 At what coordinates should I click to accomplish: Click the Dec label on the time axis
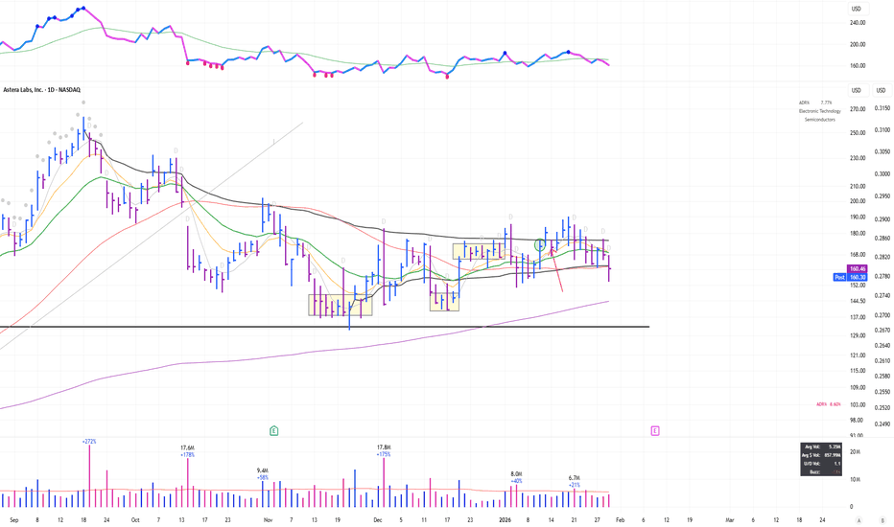point(377,520)
